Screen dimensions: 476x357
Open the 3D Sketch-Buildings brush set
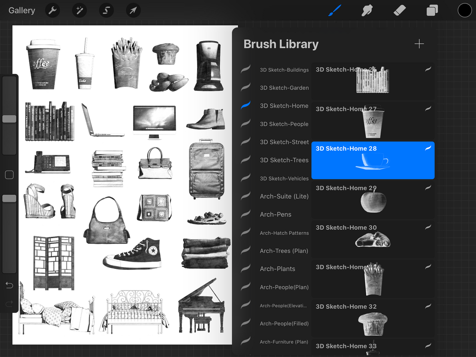(x=284, y=70)
